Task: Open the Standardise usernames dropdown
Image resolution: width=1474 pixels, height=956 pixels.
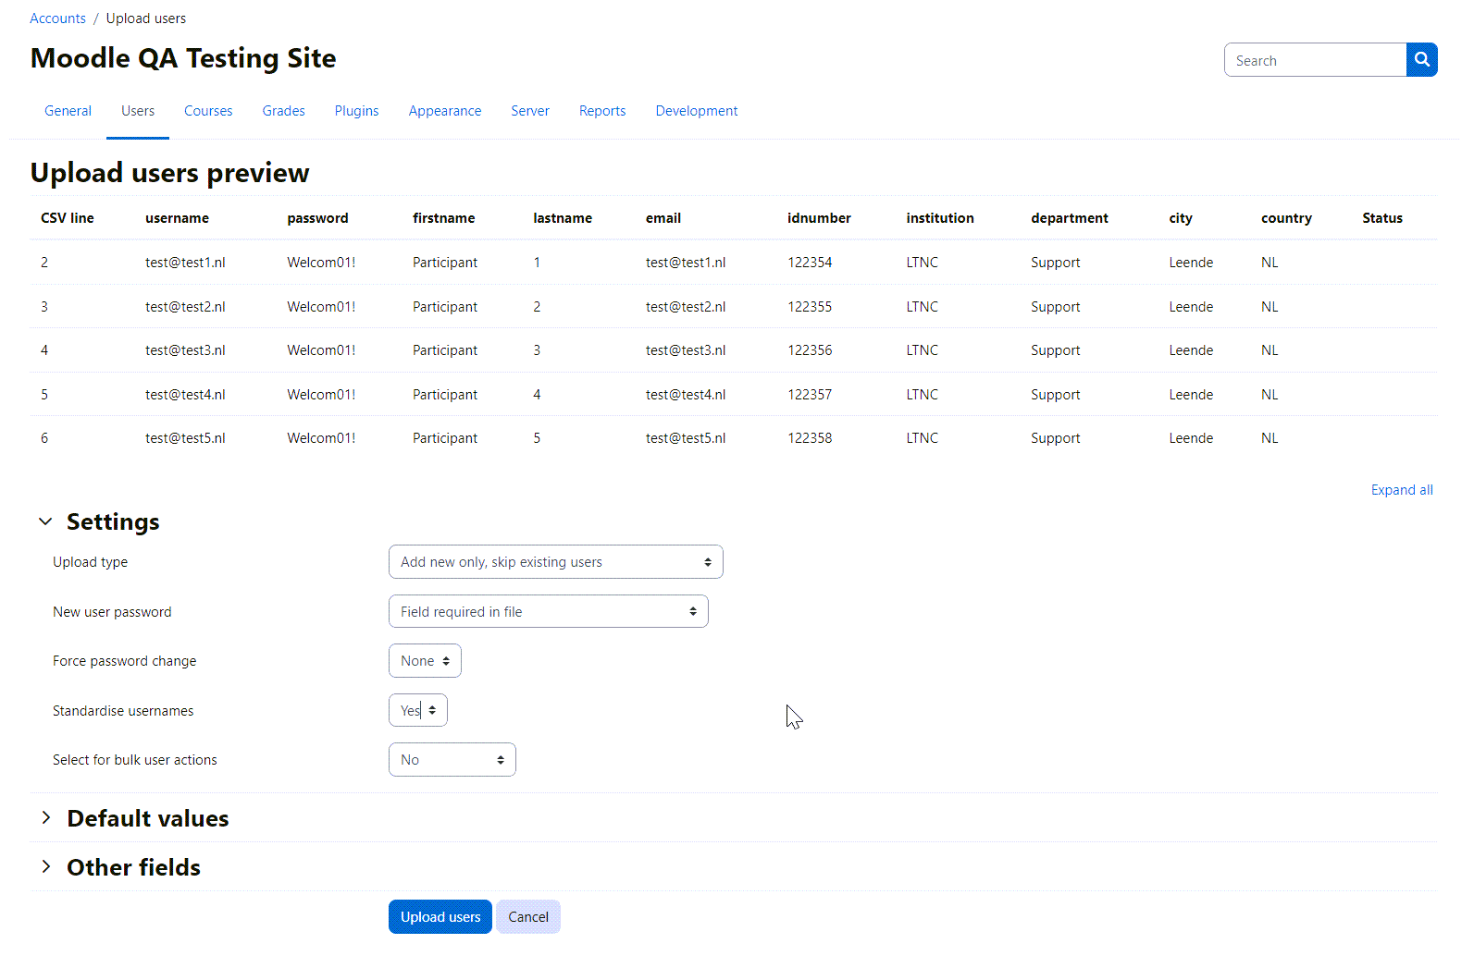Action: pos(418,710)
